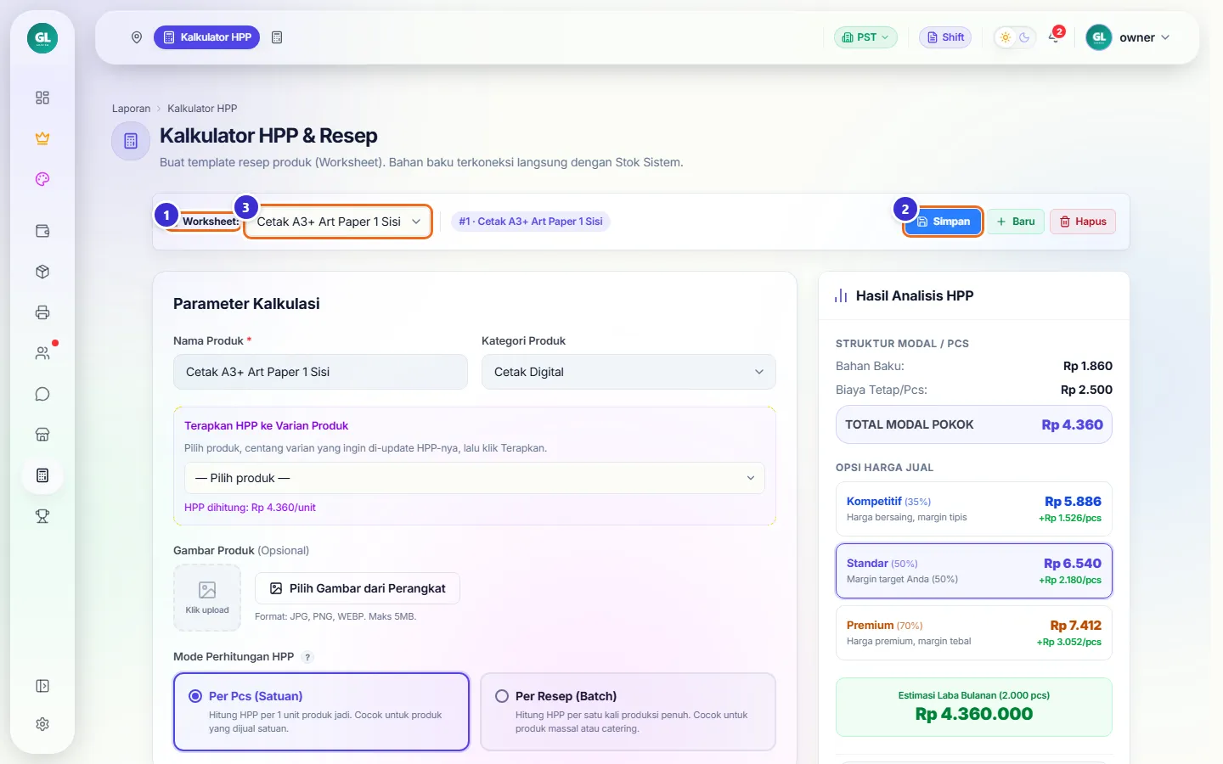This screenshot has width=1223, height=764.
Task: Expand the owner account menu
Action: [x=1128, y=37]
